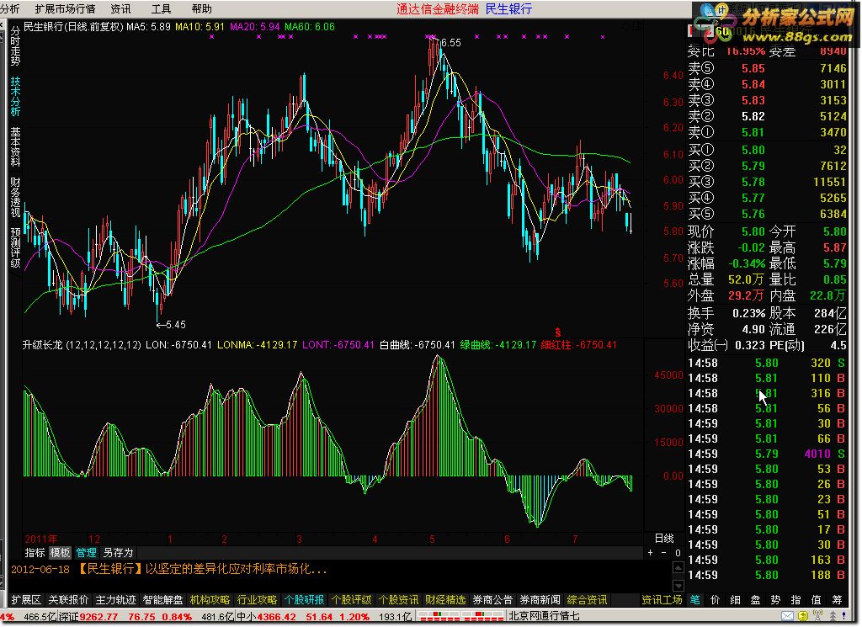The image size is (862, 627).
Task: Switch to 关联报价 bottom tab
Action: pyautogui.click(x=68, y=599)
